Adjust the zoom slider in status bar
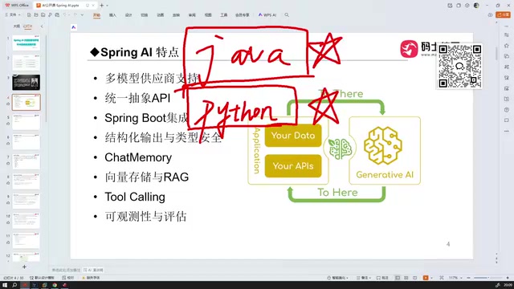514x289 pixels. pos(487,278)
